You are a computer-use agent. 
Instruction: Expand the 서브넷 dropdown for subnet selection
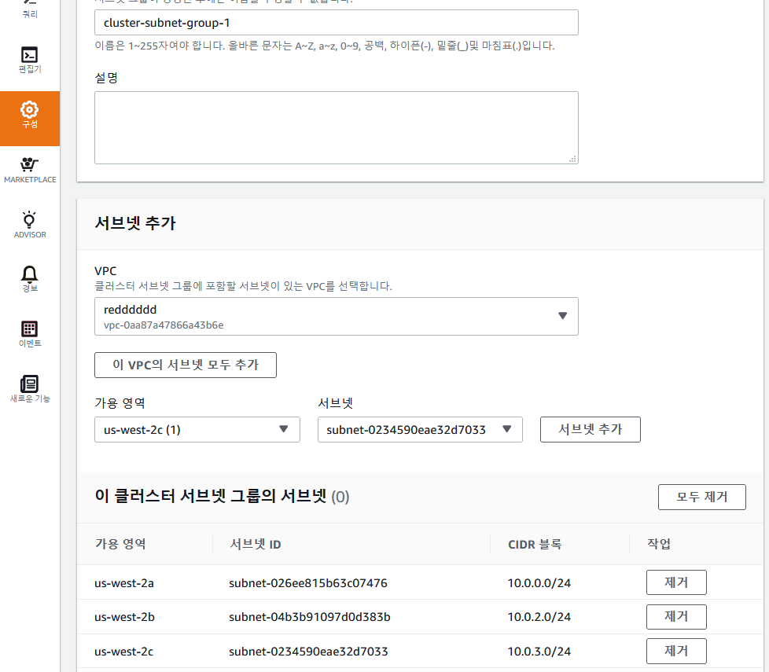pos(419,429)
